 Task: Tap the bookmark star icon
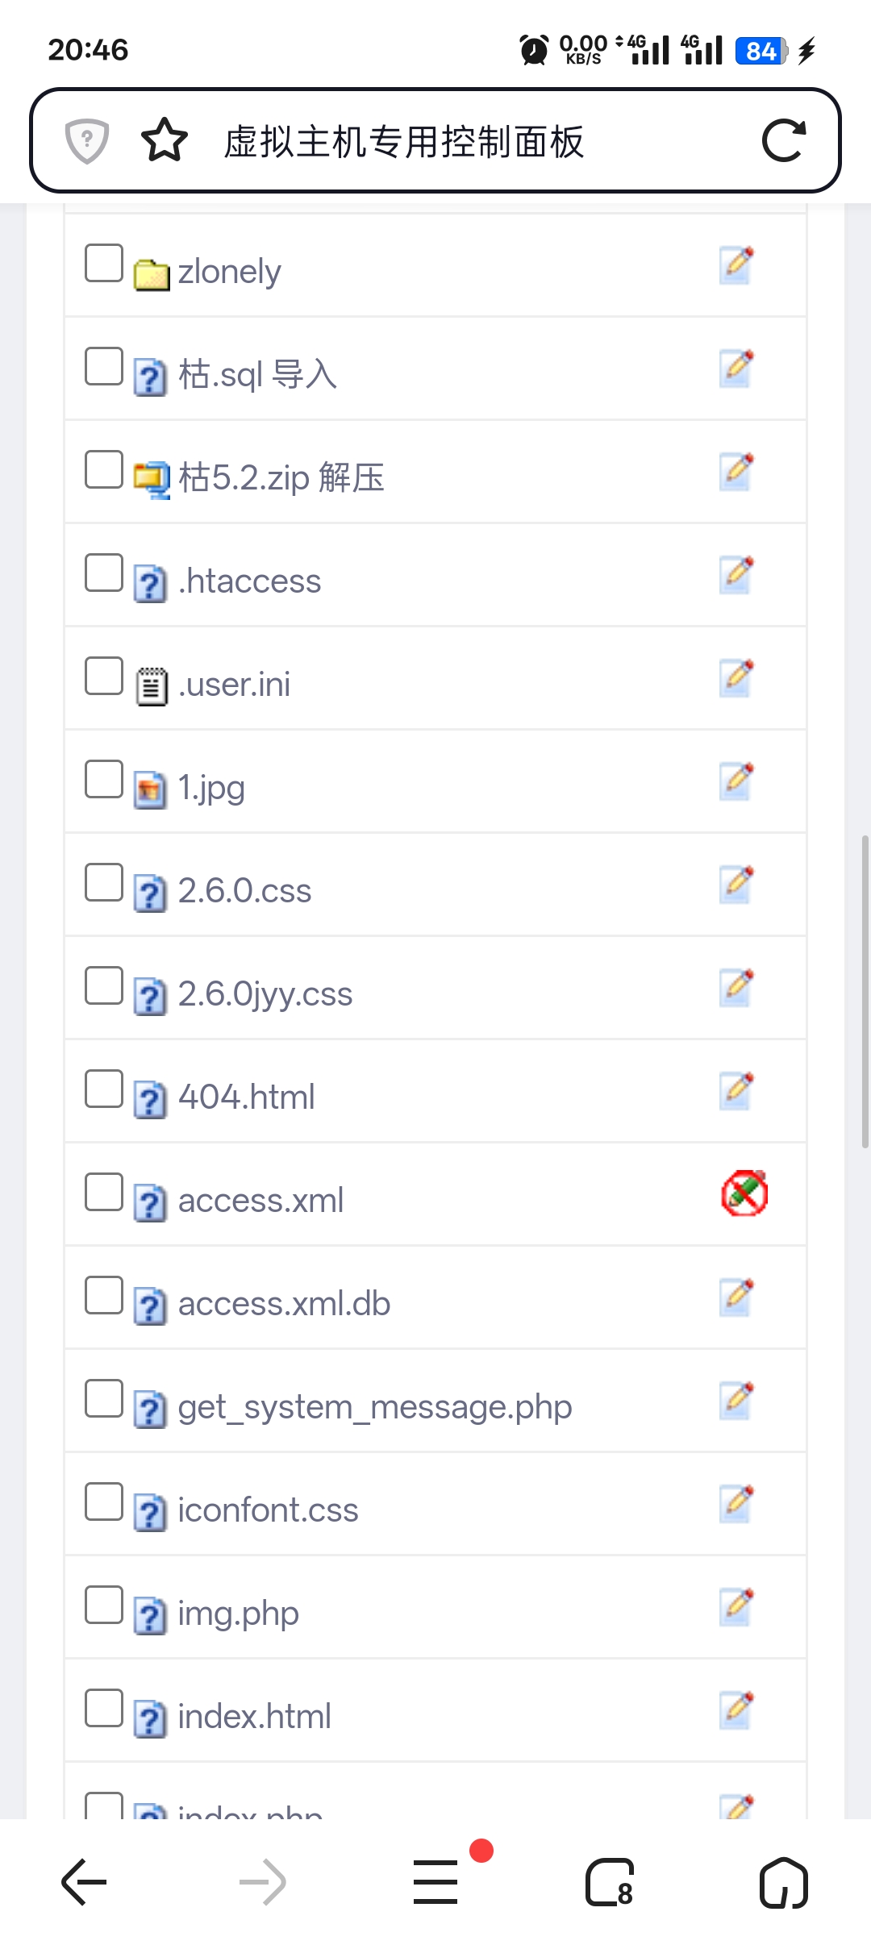(165, 141)
